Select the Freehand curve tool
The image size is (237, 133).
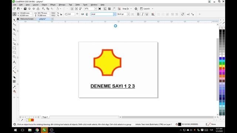(14, 40)
